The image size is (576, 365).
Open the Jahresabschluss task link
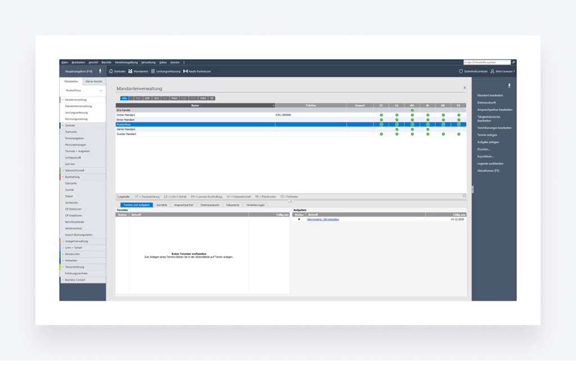323,219
